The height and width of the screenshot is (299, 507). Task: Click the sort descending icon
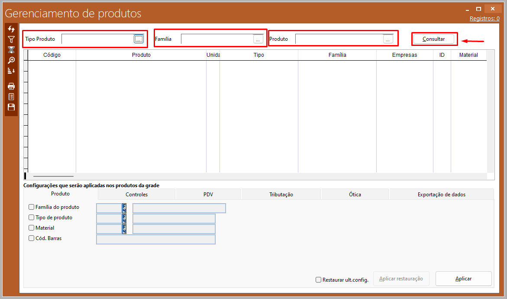tap(11, 71)
